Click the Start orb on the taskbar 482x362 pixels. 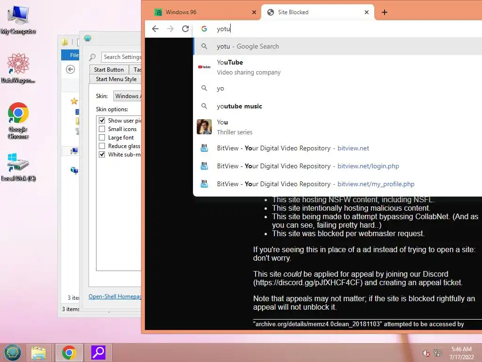coord(12,353)
